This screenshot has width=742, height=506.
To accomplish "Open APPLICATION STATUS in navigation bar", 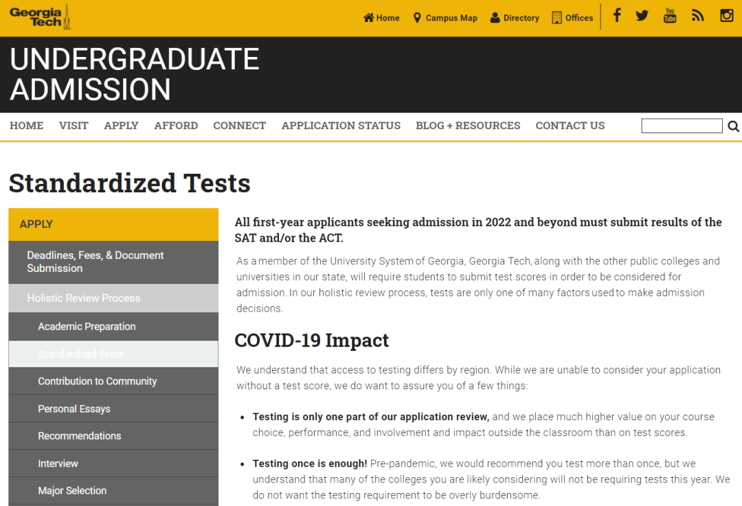I will point(341,126).
